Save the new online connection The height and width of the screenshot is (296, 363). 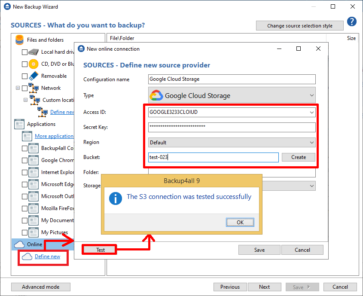pos(259,250)
